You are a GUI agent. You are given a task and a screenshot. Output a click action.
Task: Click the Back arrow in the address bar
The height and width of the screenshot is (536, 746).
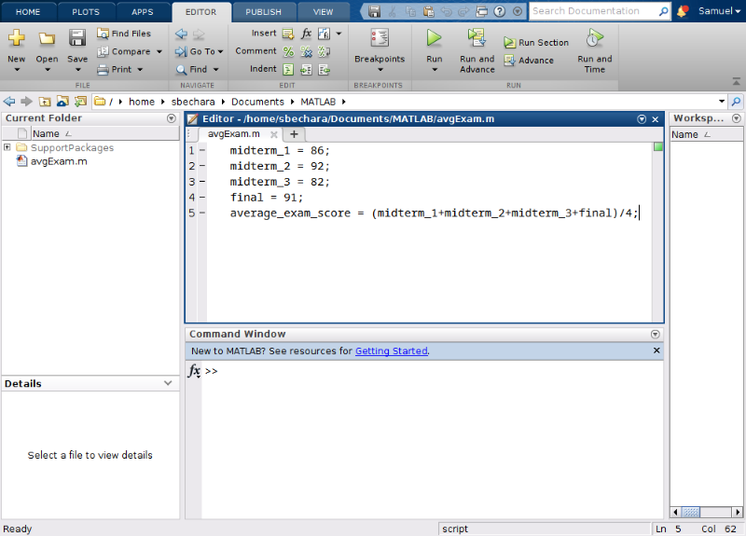[9, 102]
